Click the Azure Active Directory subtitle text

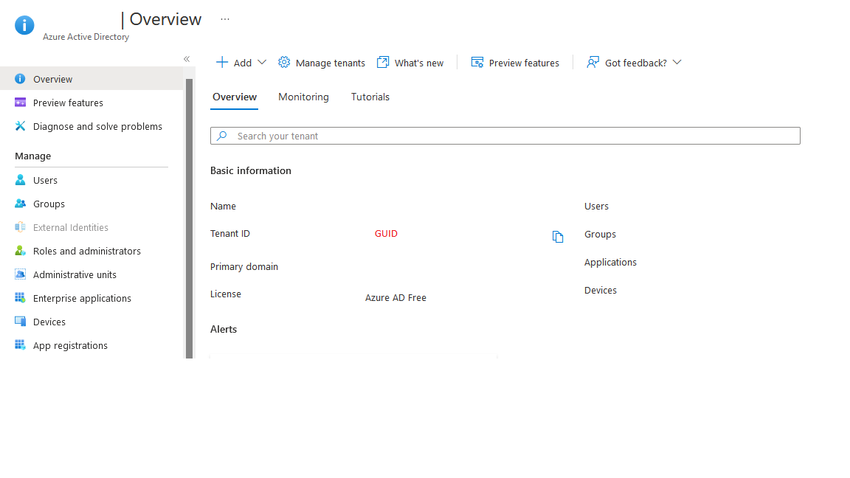coord(86,37)
